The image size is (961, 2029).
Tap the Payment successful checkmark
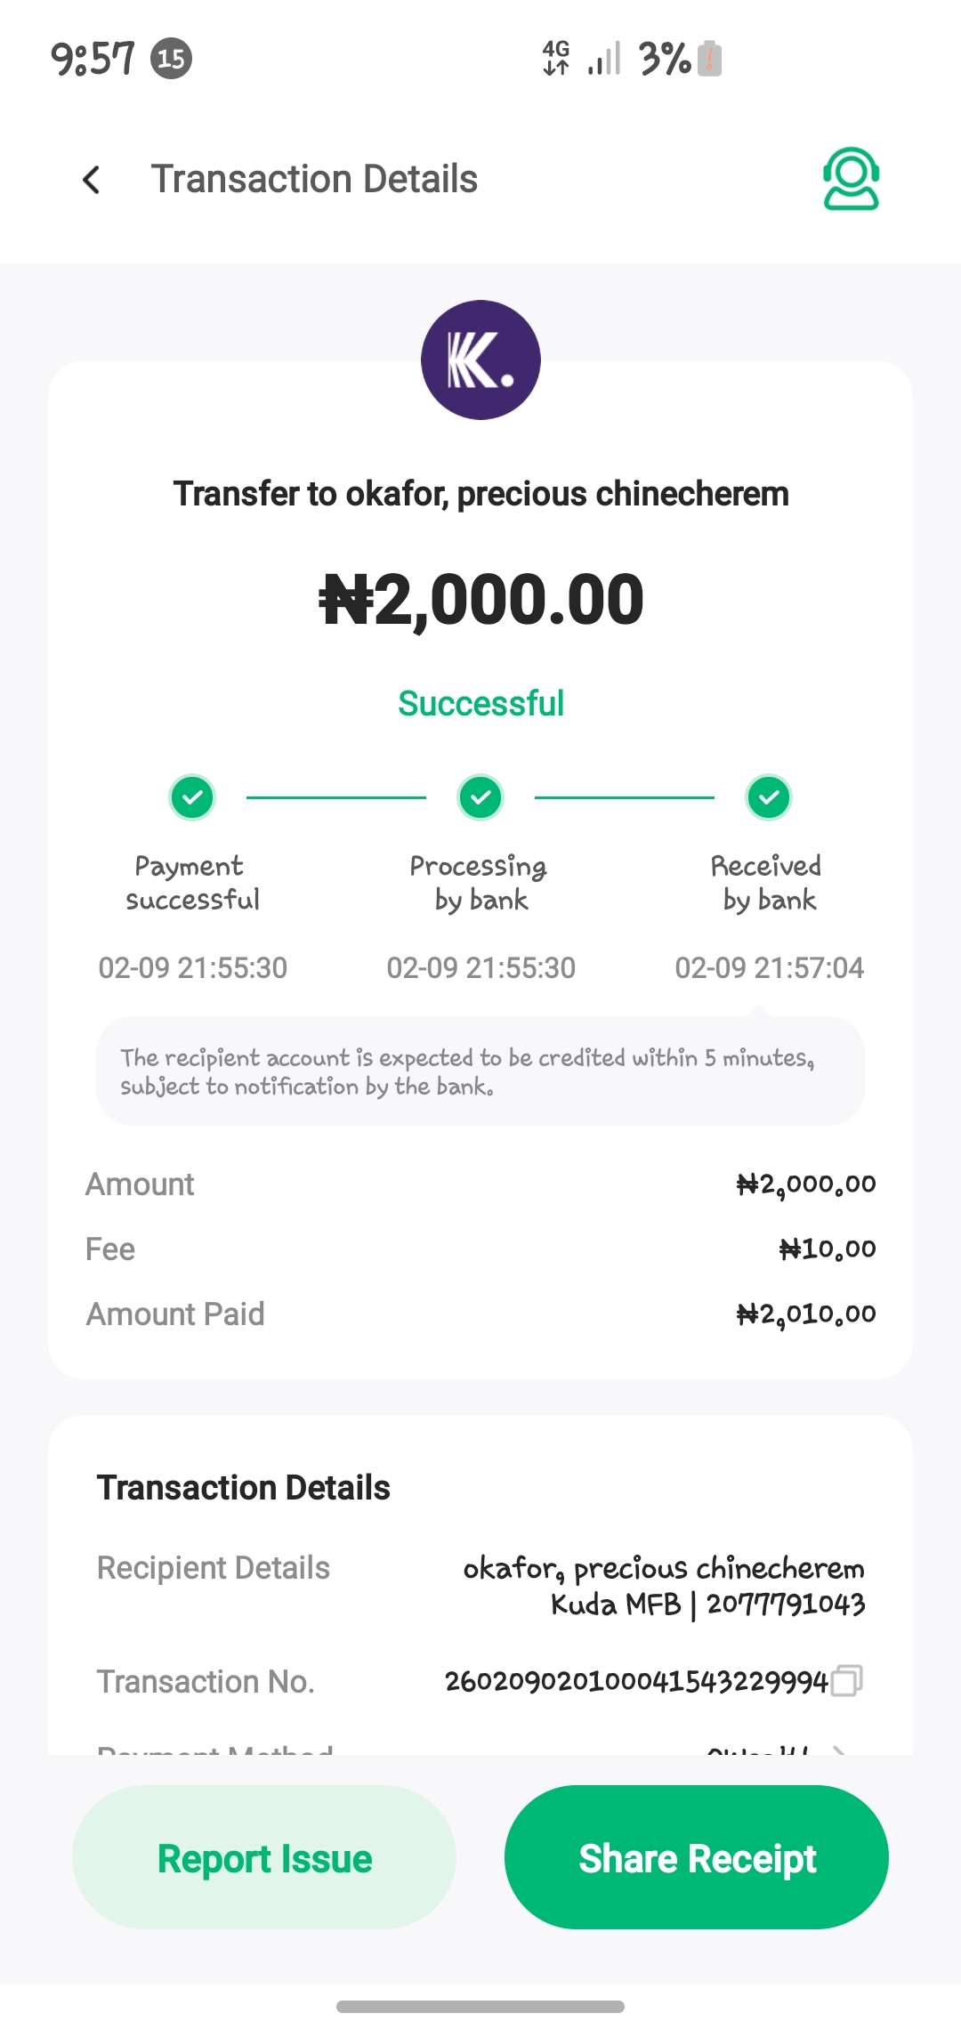(x=192, y=797)
